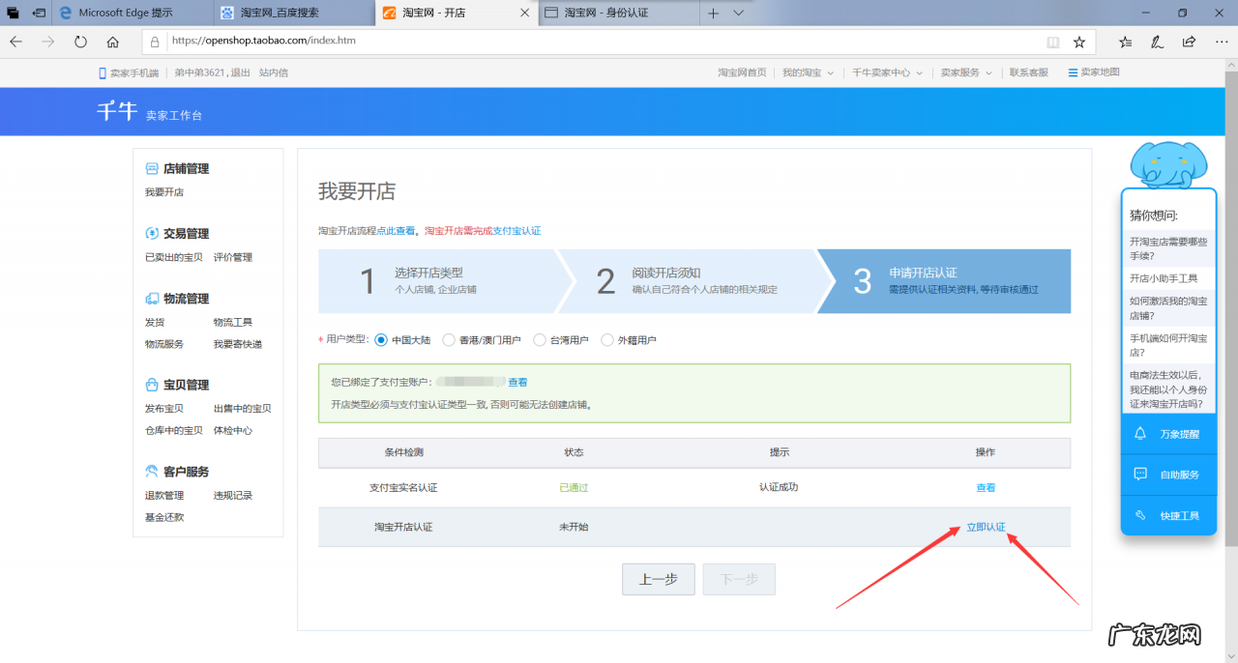Open the 客户服务 headset icon
Image resolution: width=1238 pixels, height=663 pixels.
(x=152, y=471)
